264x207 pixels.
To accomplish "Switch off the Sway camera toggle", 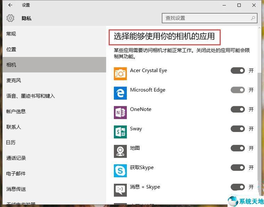I will click(238, 129).
